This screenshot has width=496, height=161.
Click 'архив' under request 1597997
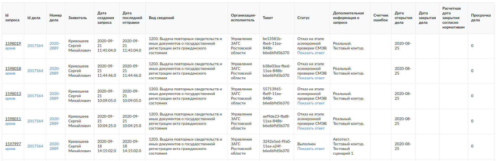pyautogui.click(x=10, y=149)
